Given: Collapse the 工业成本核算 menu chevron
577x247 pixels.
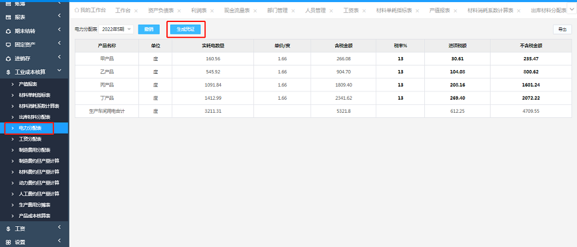Looking at the screenshot, I should (59, 71).
